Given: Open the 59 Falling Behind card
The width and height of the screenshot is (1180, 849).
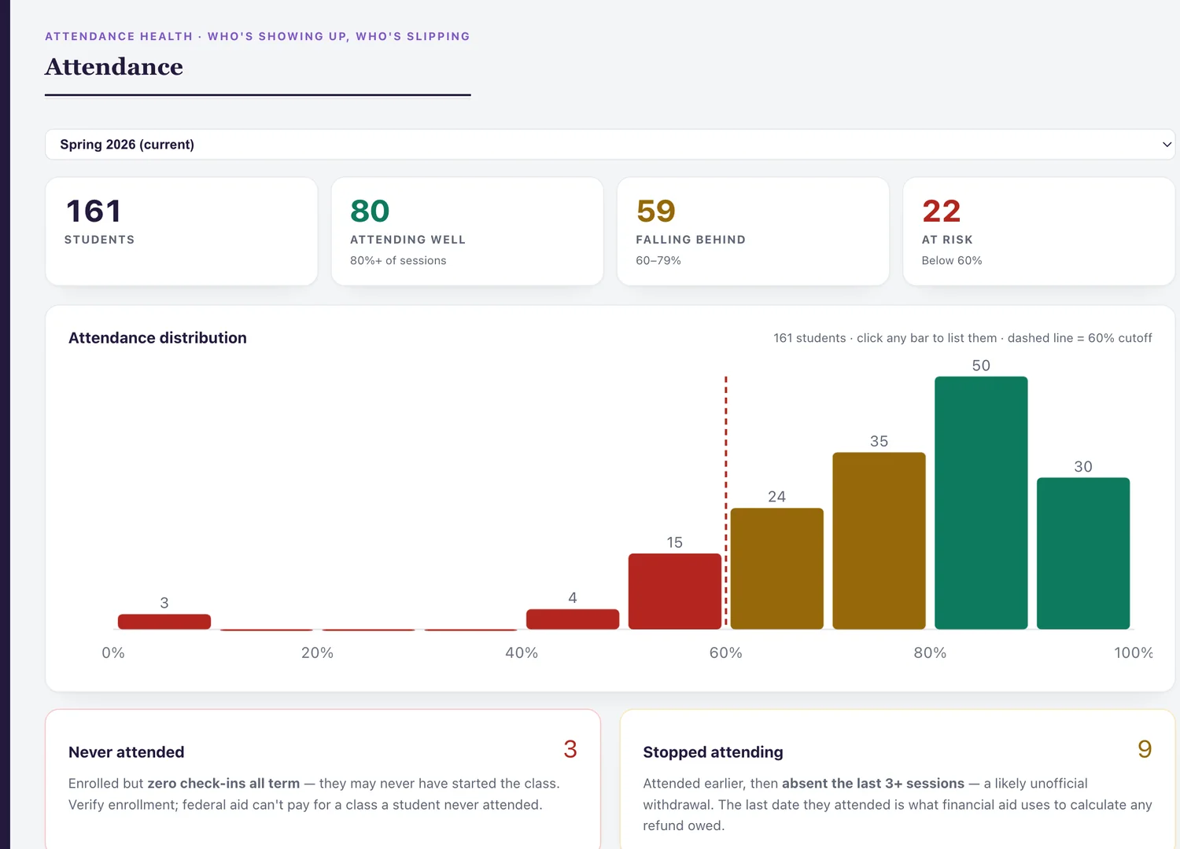Looking at the screenshot, I should click(753, 231).
